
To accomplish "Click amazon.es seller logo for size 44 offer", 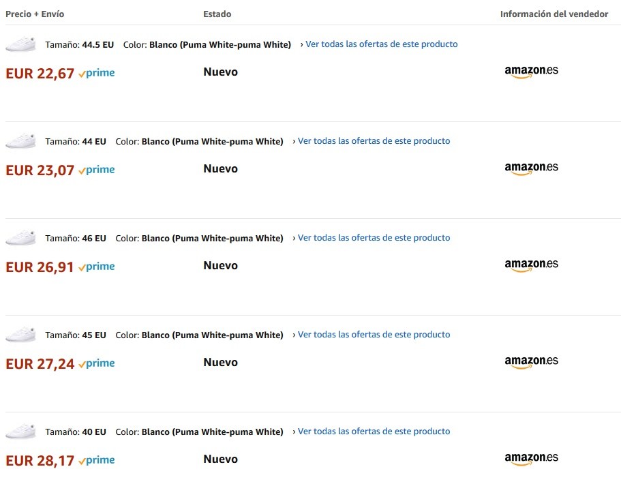I will pyautogui.click(x=531, y=168).
